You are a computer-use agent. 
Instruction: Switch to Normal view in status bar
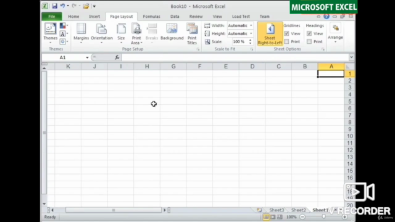(x=266, y=217)
